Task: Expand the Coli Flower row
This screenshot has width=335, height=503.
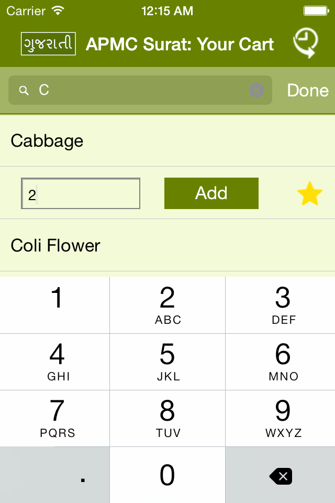Action: click(x=167, y=245)
